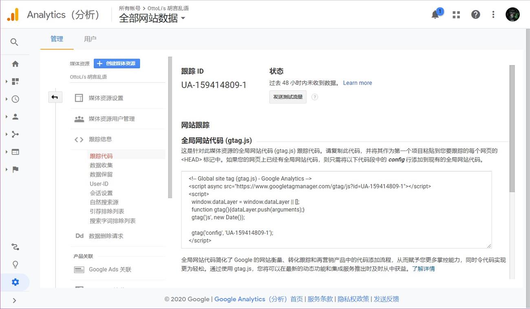Open the user profile avatar

coord(512,15)
